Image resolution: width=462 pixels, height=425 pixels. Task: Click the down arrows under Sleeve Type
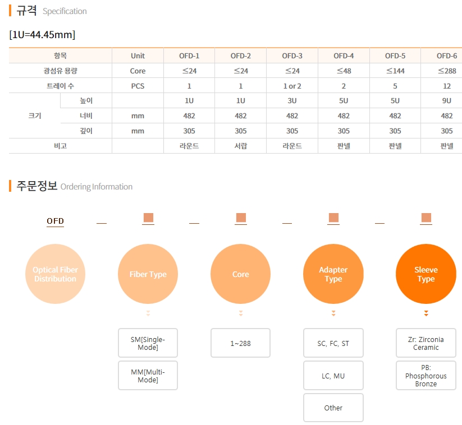click(x=426, y=313)
